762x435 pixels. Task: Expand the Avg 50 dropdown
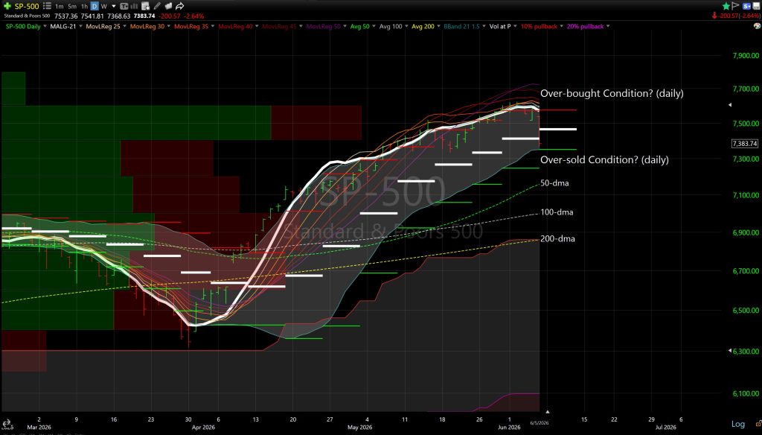[x=374, y=26]
